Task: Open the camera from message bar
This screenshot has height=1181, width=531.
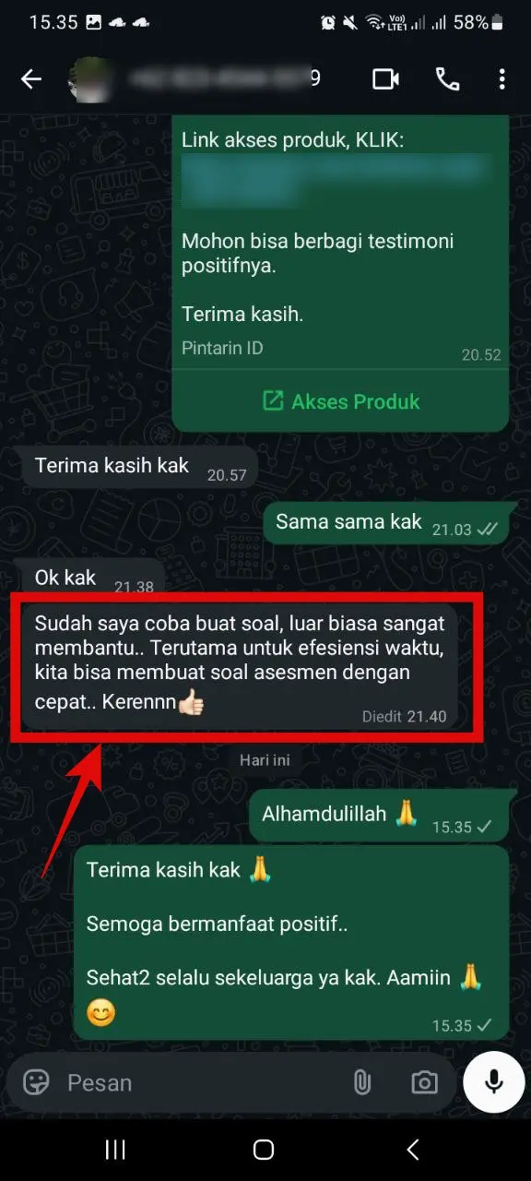Action: 424,1082
